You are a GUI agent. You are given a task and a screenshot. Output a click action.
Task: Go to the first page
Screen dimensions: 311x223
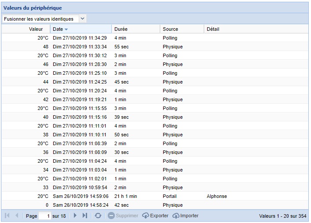pos(7,216)
